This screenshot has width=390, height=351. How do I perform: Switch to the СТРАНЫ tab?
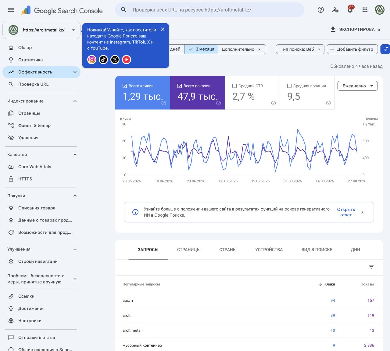[x=228, y=250]
